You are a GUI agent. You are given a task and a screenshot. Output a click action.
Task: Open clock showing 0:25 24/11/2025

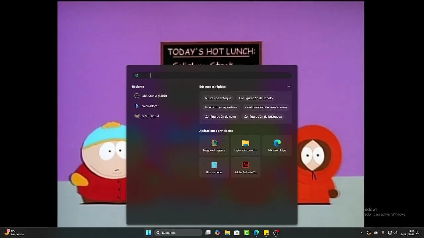click(x=408, y=233)
